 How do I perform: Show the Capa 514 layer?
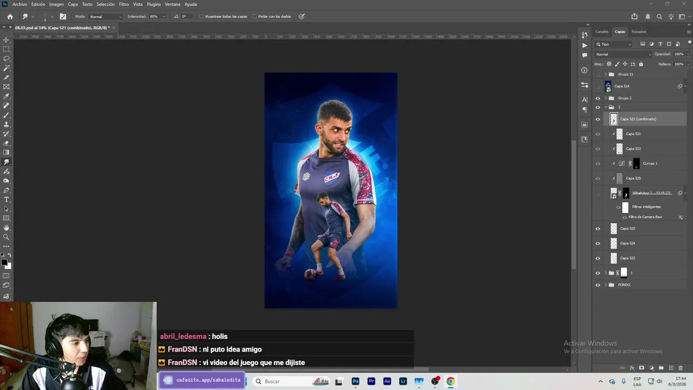[x=598, y=86]
